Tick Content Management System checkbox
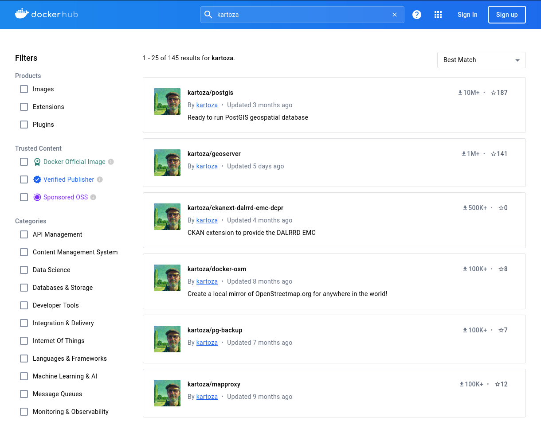 24,252
